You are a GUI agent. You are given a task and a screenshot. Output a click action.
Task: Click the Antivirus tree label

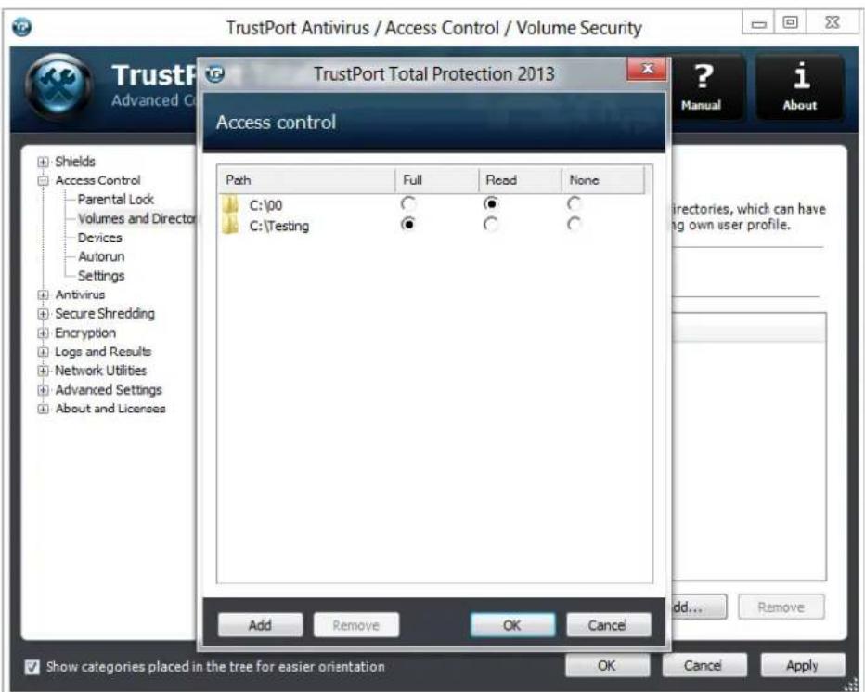pos(80,294)
